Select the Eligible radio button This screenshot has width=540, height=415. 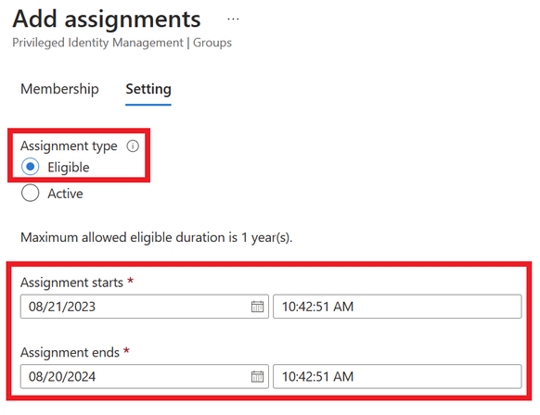point(31,167)
